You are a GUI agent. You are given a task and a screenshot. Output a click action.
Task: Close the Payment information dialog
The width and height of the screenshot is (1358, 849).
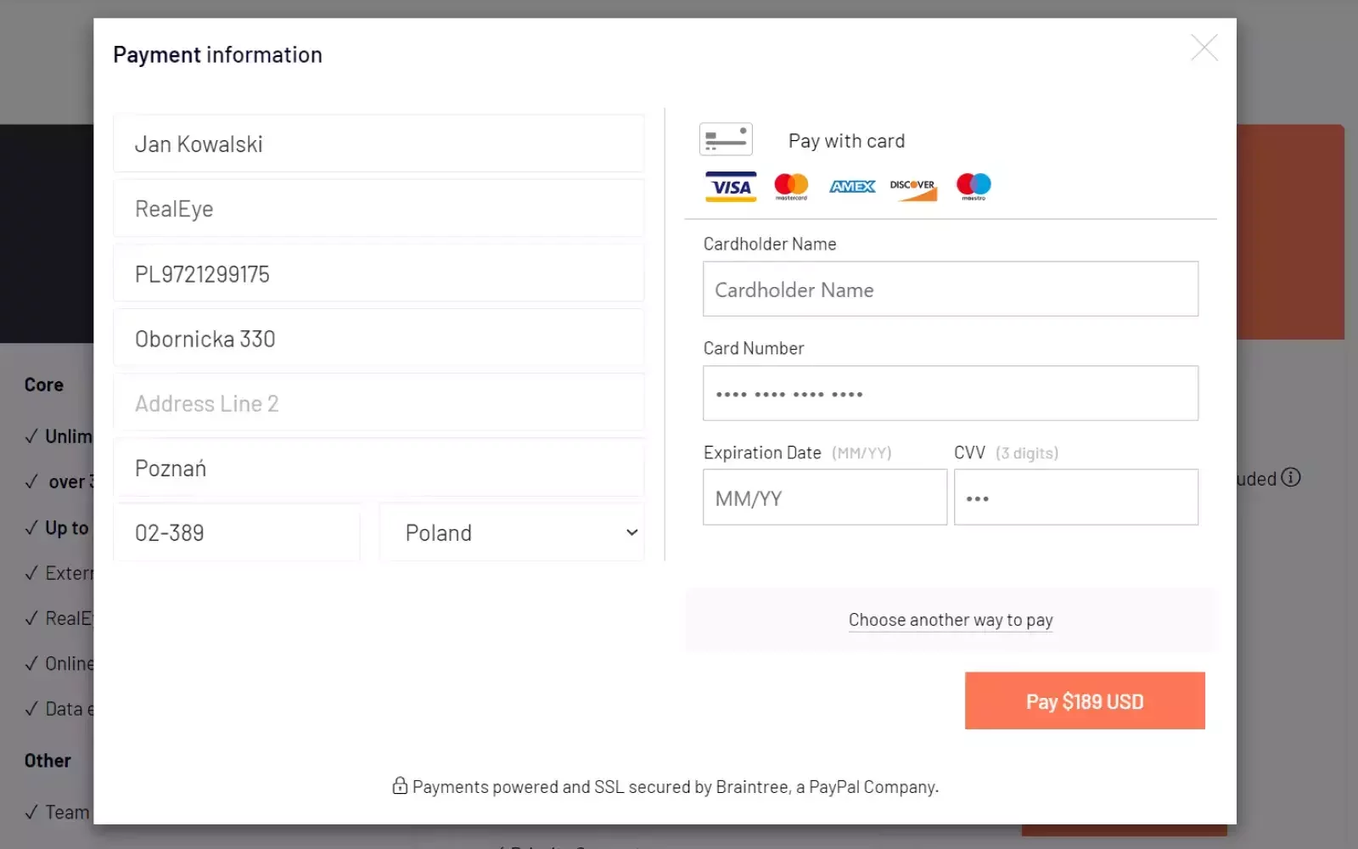[1204, 48]
